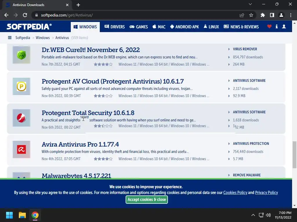The width and height of the screenshot is (297, 222).
Task: Open Avira Antivirus Pro 1.1.77.4 title
Action: [x=80, y=145]
